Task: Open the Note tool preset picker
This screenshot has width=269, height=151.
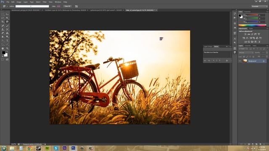Action: click(x=5, y=6)
